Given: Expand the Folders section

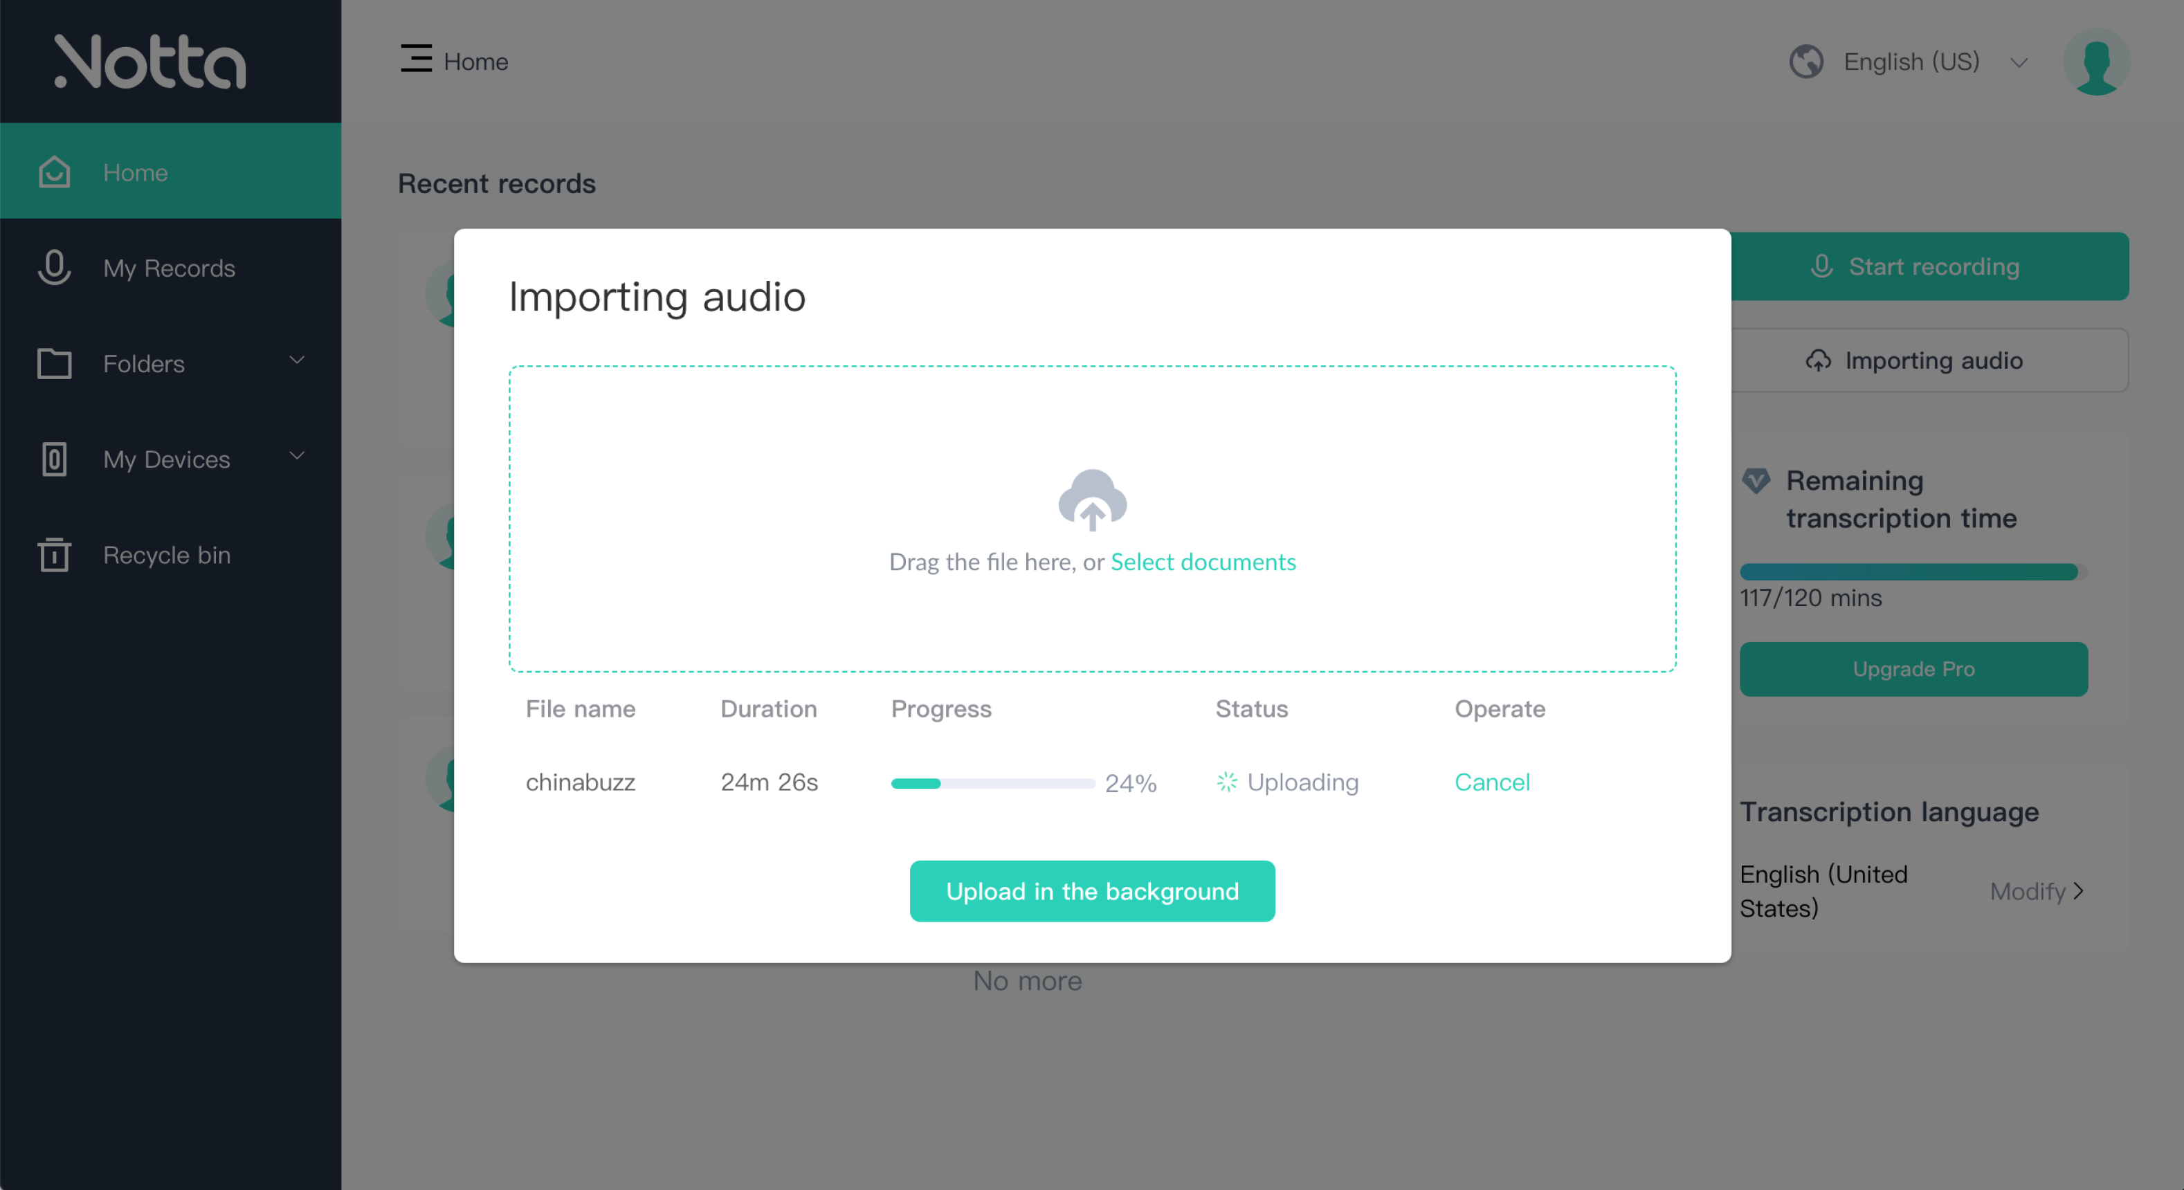Looking at the screenshot, I should [x=297, y=361].
